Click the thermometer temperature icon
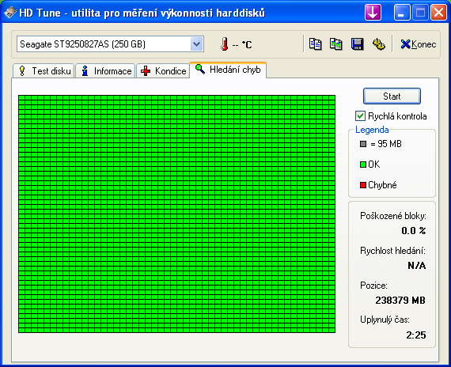 225,44
